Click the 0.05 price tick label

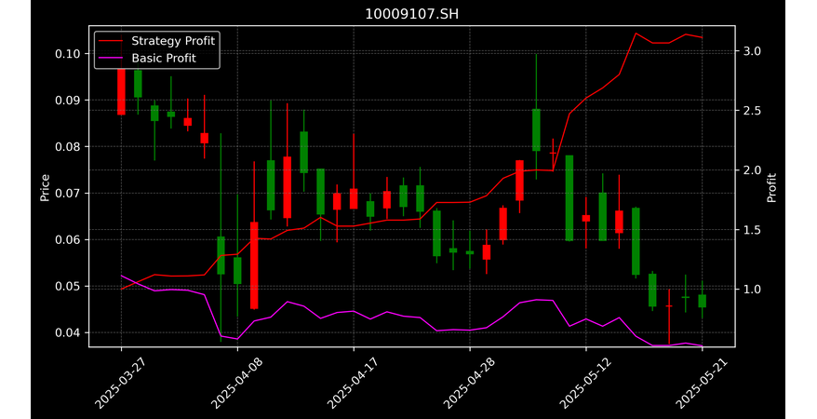(68, 286)
